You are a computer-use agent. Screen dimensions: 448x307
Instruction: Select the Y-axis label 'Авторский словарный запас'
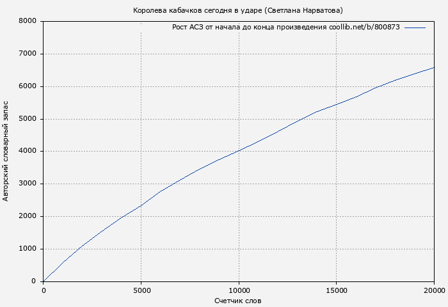pyautogui.click(x=6, y=151)
